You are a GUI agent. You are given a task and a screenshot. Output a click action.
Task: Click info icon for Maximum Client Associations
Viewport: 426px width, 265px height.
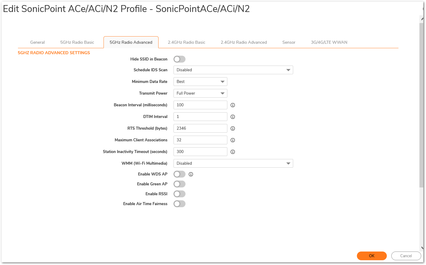[233, 140]
